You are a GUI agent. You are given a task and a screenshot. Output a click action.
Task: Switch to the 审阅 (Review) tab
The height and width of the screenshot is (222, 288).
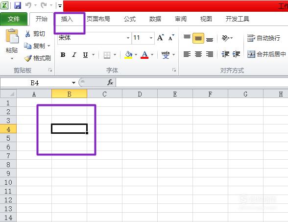[181, 19]
